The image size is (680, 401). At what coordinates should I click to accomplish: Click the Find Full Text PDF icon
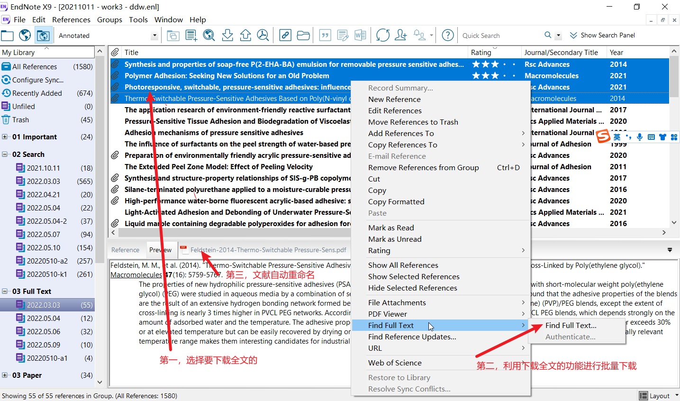point(263,36)
